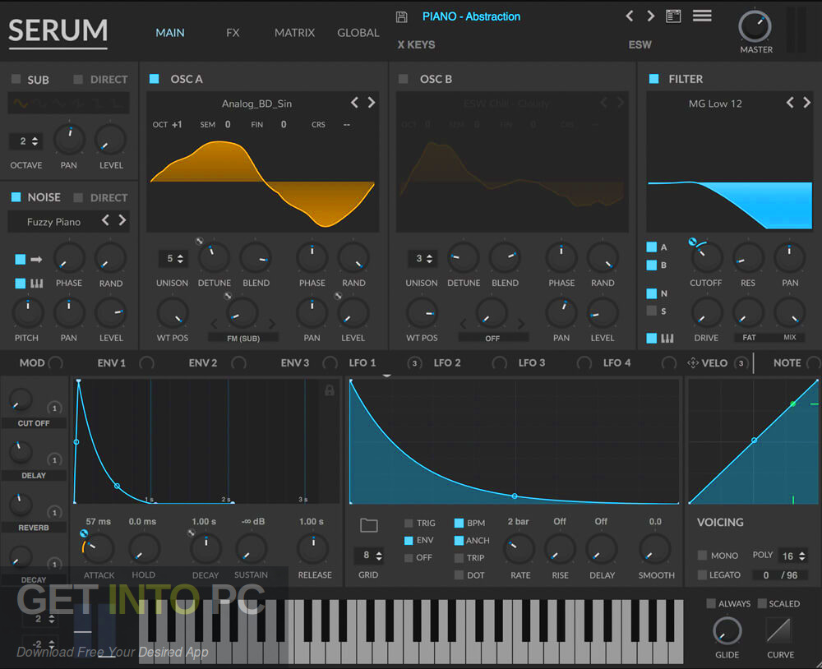Click modulation indicator above CUTOFF knob

click(x=692, y=242)
